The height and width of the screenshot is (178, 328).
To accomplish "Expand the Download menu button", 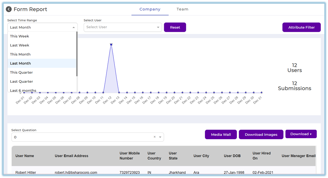I will click(x=301, y=134).
